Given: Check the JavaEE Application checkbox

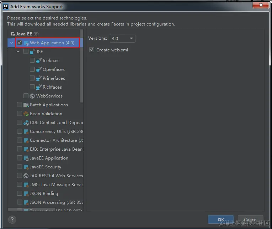Looking at the screenshot, I should (x=20, y=158).
